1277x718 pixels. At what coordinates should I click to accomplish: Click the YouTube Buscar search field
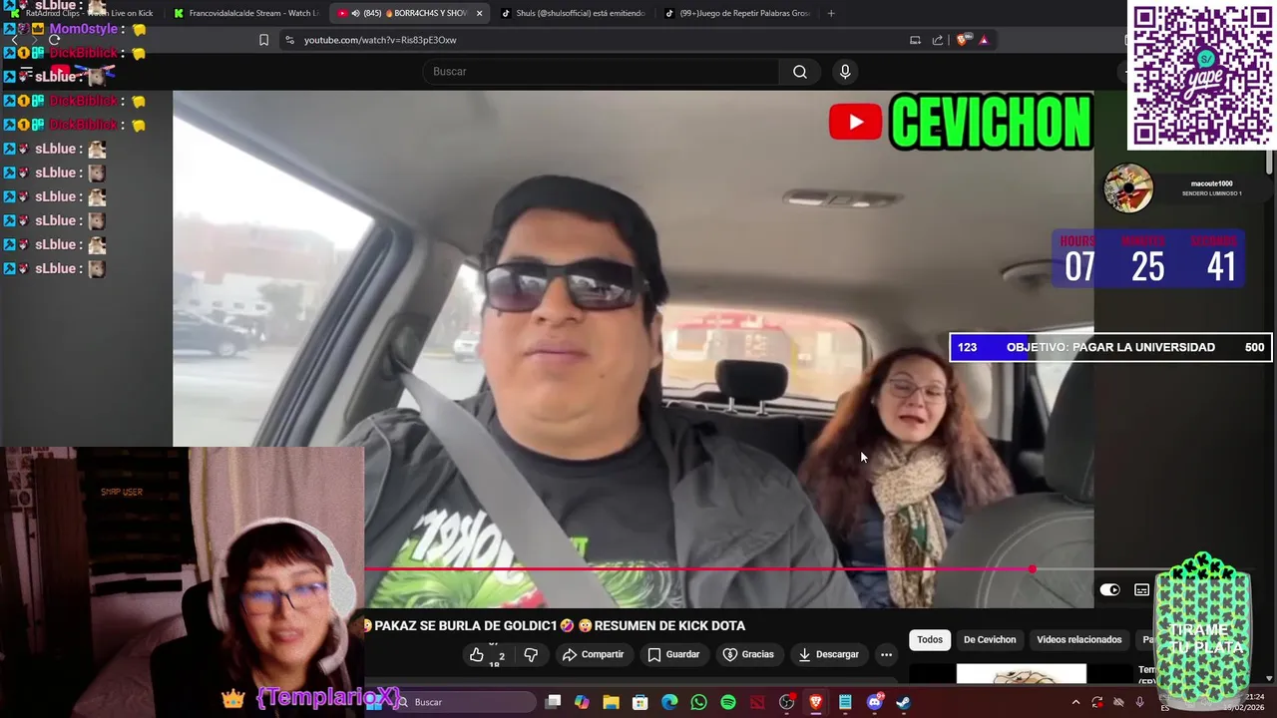click(601, 72)
